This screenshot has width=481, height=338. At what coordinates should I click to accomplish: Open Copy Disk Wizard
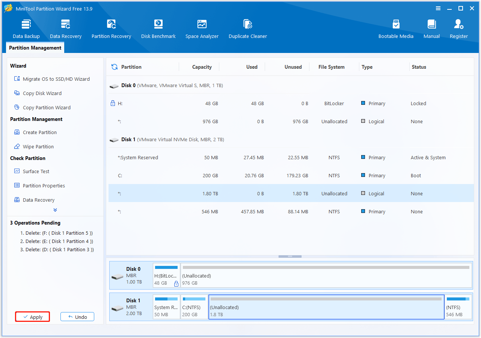[38, 93]
